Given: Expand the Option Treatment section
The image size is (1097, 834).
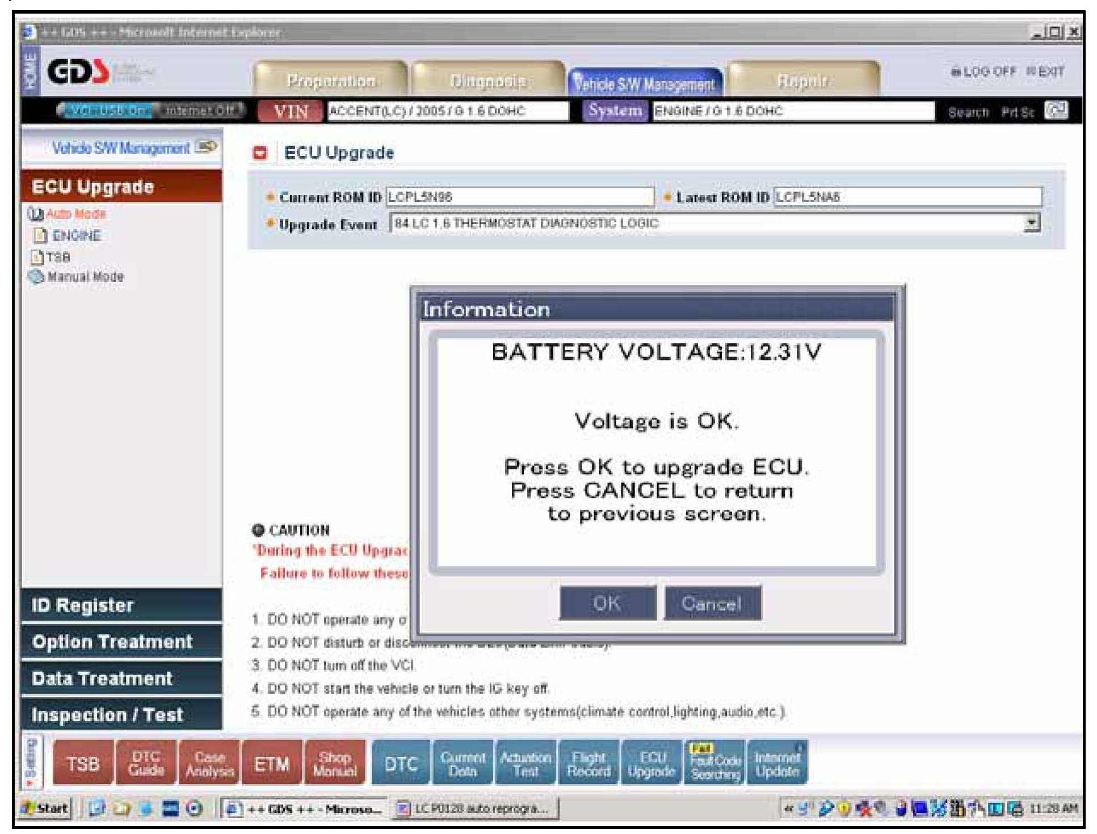Looking at the screenshot, I should pos(121,642).
